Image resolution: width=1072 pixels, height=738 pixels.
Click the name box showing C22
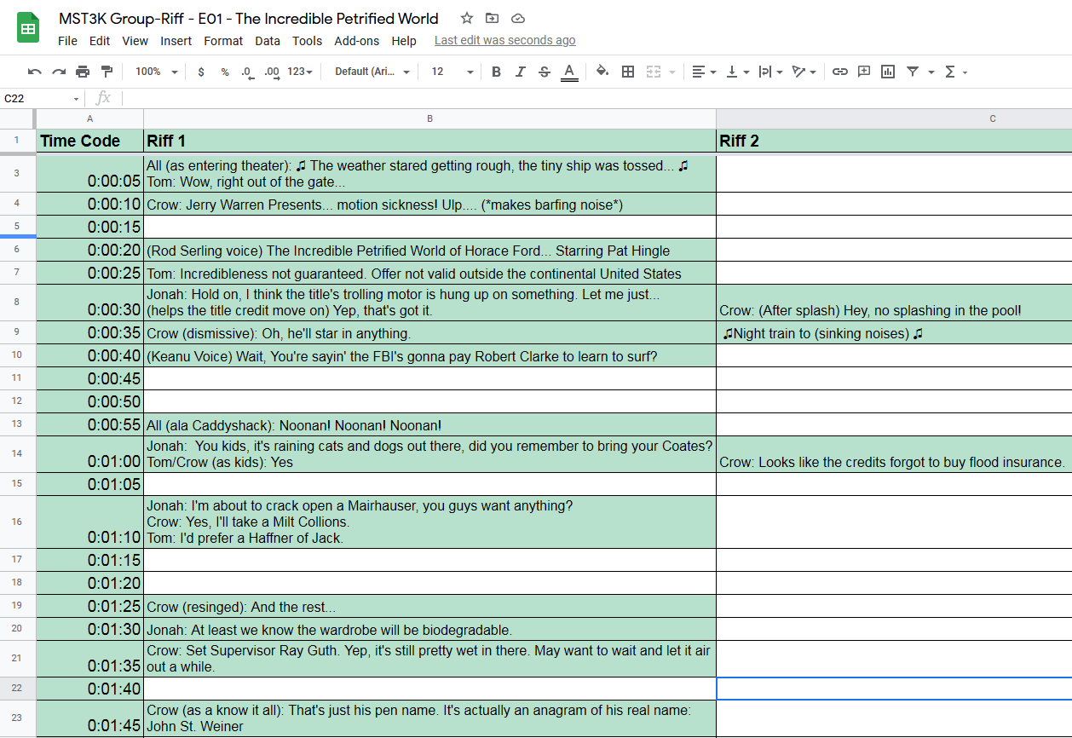[41, 99]
